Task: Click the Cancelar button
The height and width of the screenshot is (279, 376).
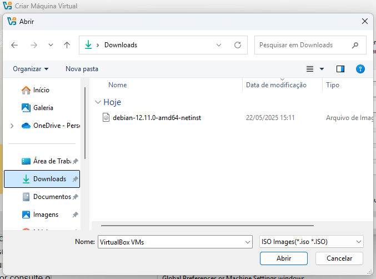Action: click(x=339, y=258)
